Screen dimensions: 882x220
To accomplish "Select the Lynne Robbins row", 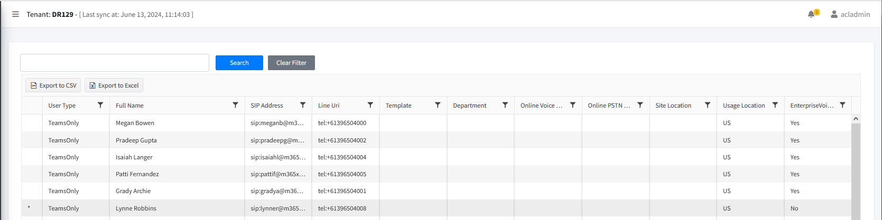I will click(136, 208).
